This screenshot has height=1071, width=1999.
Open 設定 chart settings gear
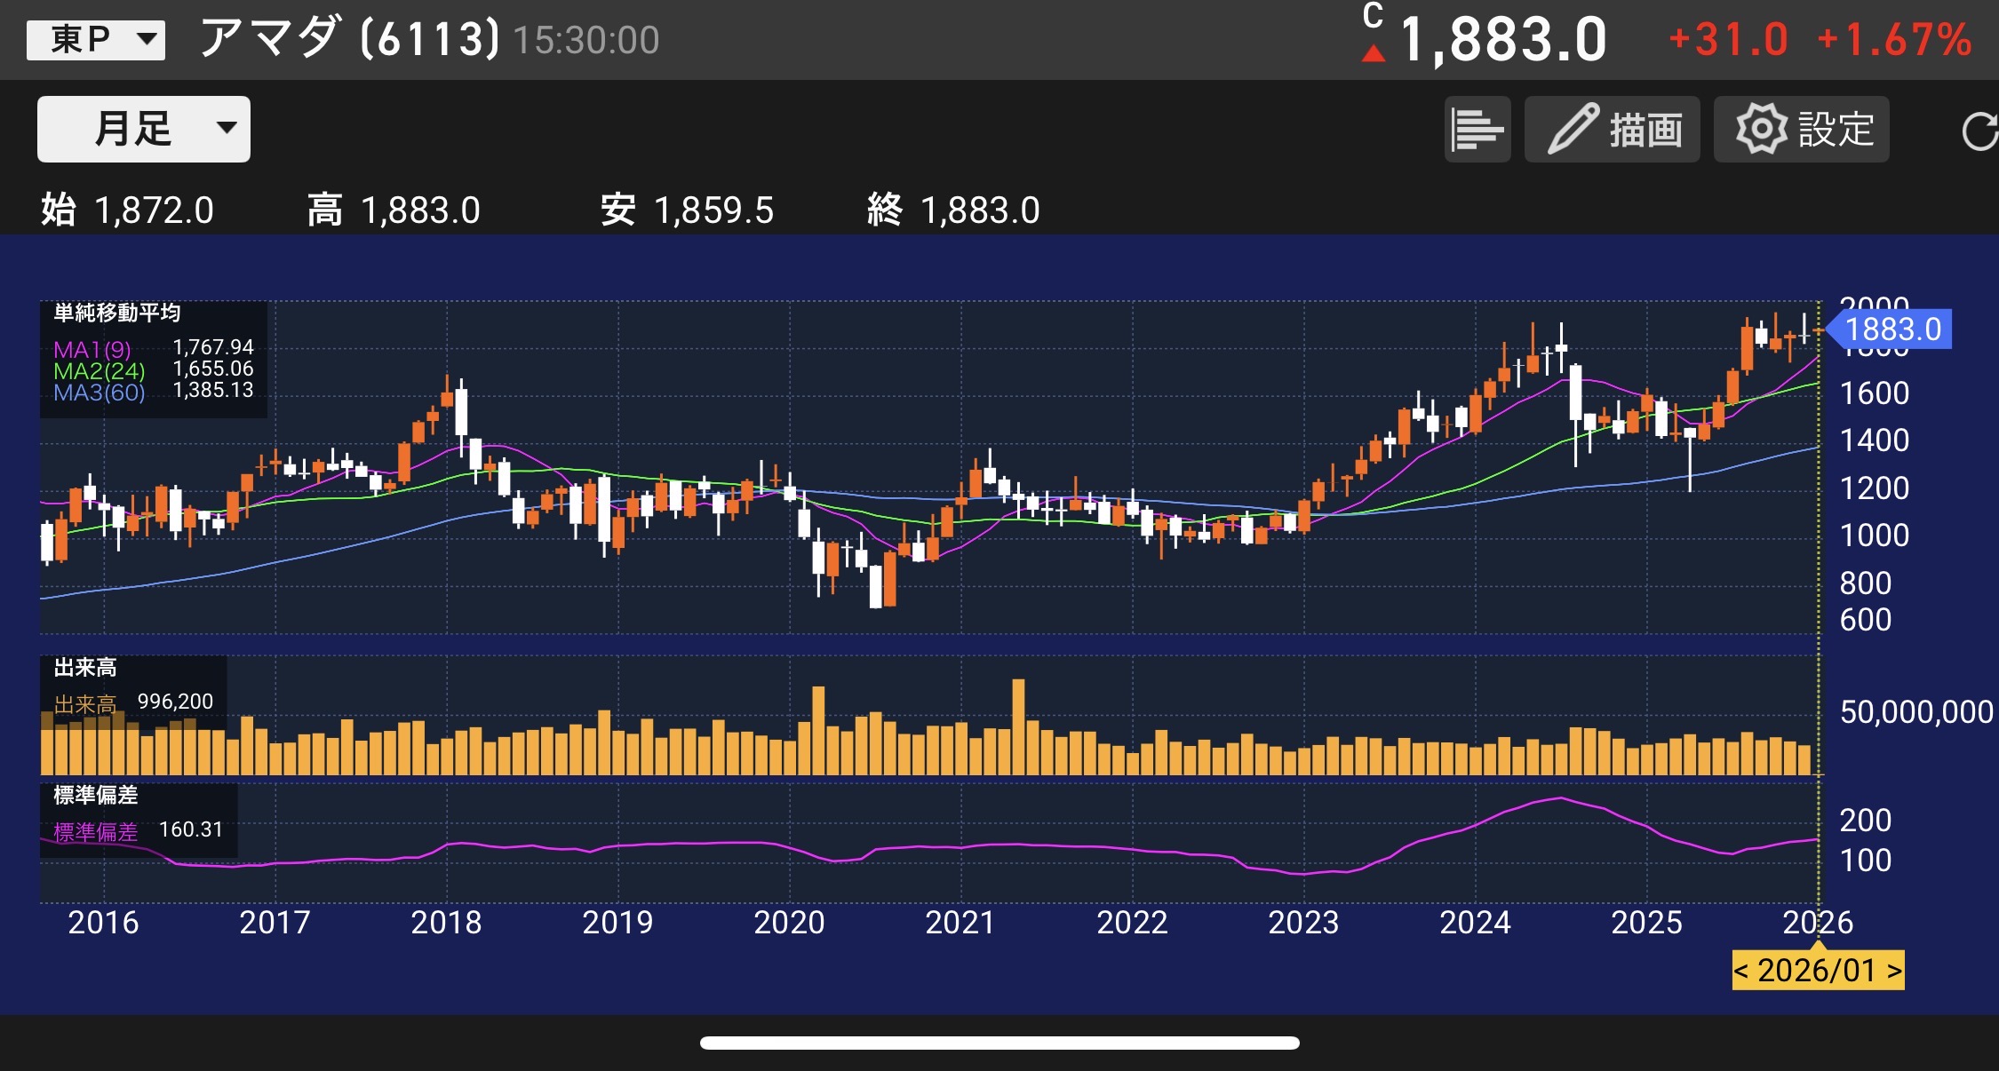click(1801, 130)
